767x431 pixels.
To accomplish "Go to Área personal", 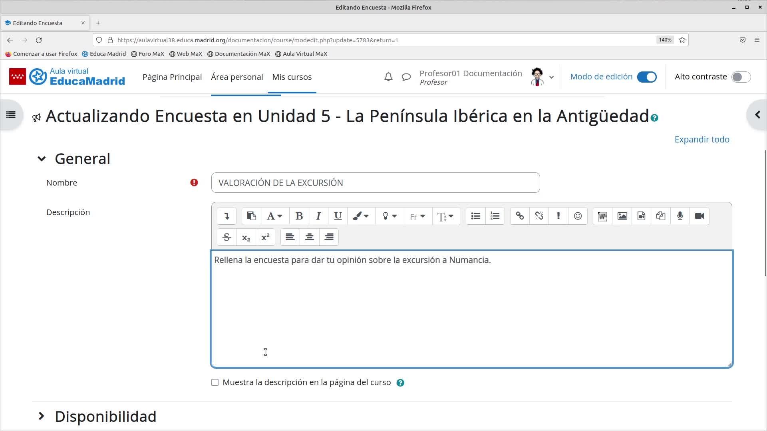I will coord(237,77).
